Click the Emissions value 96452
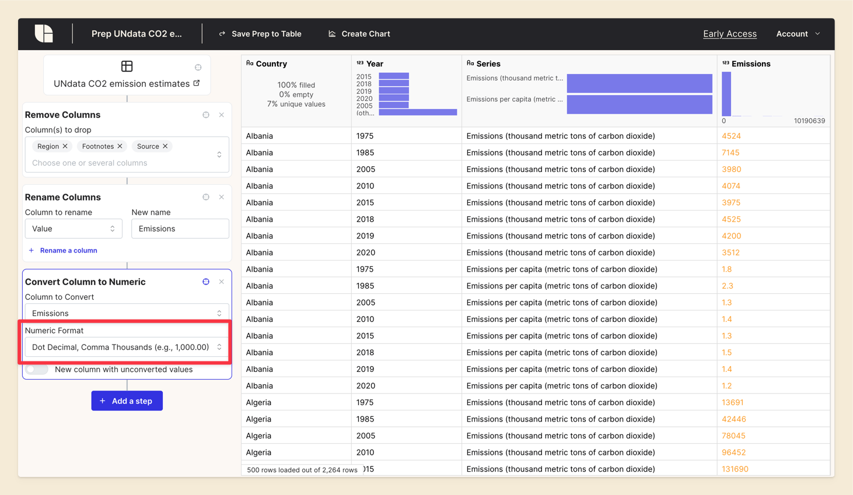The height and width of the screenshot is (495, 853). (734, 452)
